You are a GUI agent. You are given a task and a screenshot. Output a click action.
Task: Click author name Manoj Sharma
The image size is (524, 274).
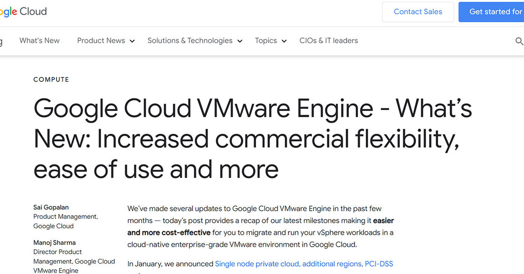[54, 242]
